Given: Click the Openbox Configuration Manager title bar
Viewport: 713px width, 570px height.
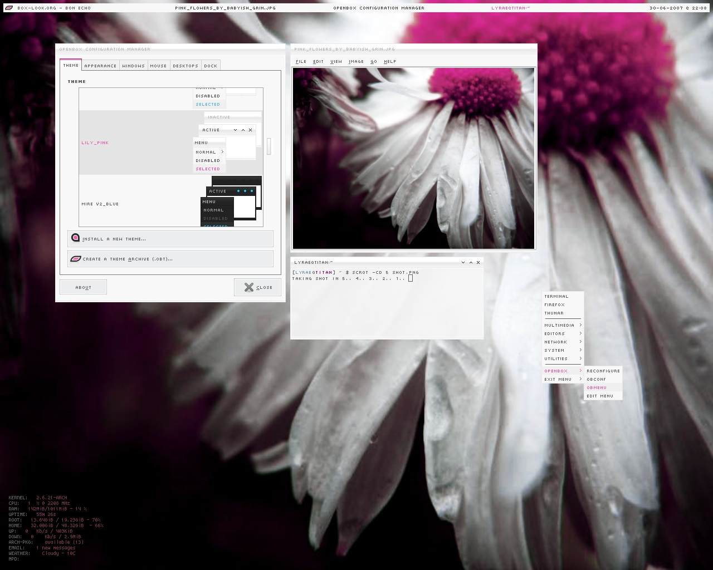Looking at the screenshot, I should coord(170,49).
